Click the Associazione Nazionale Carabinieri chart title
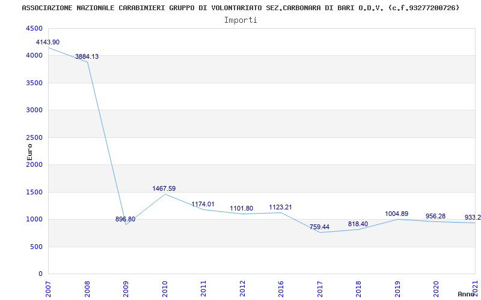 click(x=241, y=8)
